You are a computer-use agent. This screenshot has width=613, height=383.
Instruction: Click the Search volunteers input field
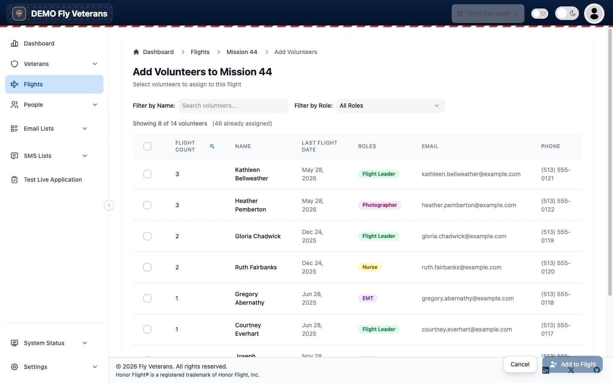coord(233,106)
